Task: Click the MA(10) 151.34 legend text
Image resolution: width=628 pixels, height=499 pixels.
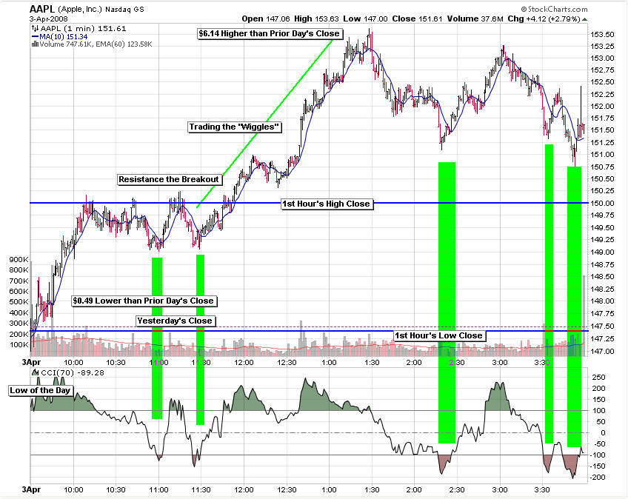Action: coord(63,37)
